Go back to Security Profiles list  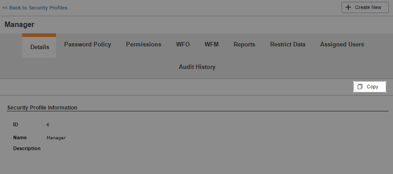coord(35,8)
